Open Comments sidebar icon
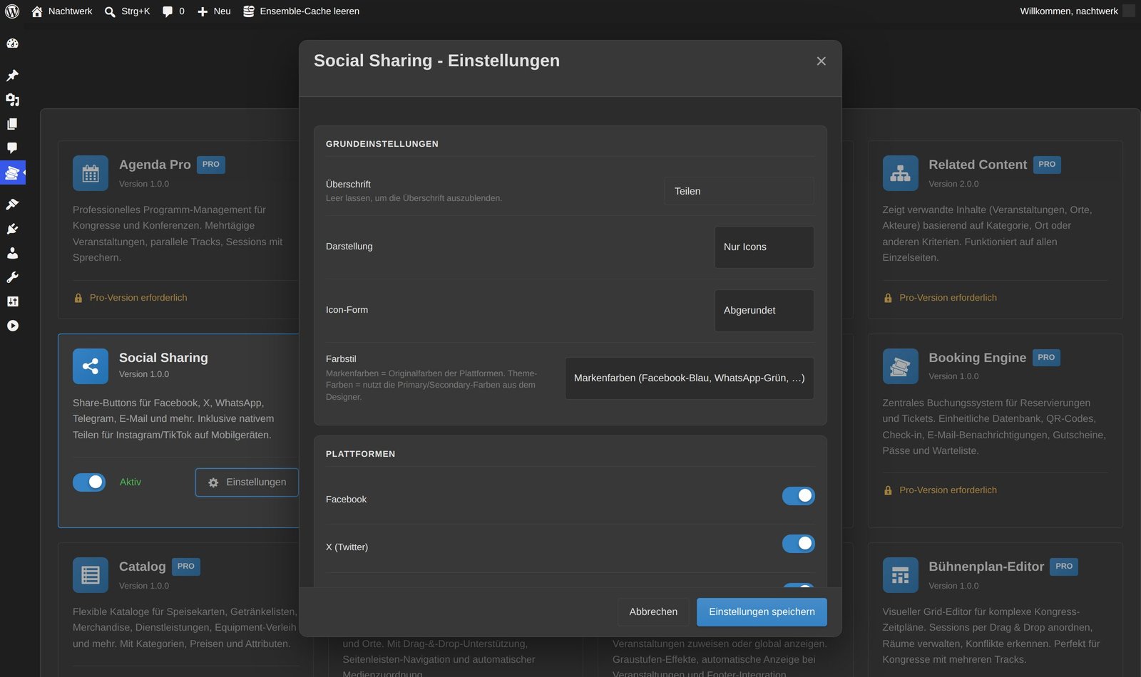The height and width of the screenshot is (677, 1141). pyautogui.click(x=12, y=148)
